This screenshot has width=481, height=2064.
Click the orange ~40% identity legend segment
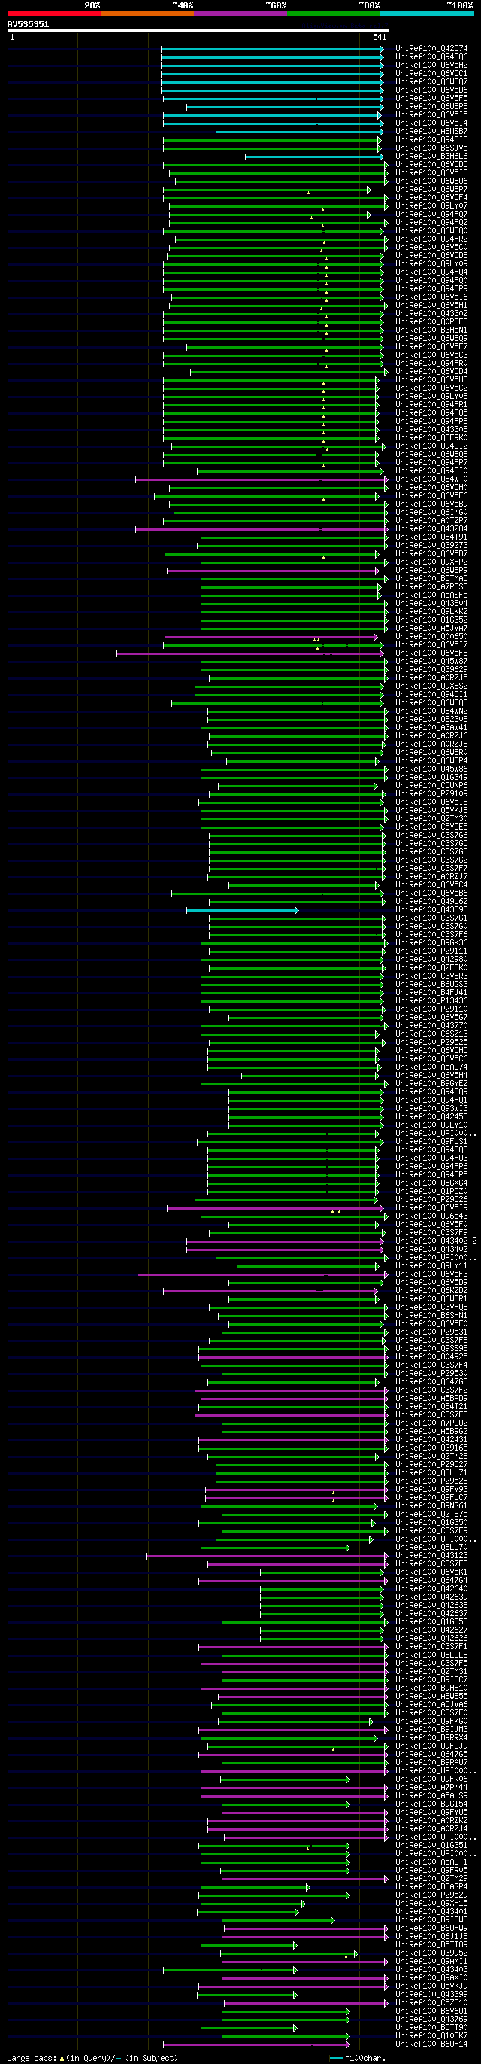click(147, 14)
